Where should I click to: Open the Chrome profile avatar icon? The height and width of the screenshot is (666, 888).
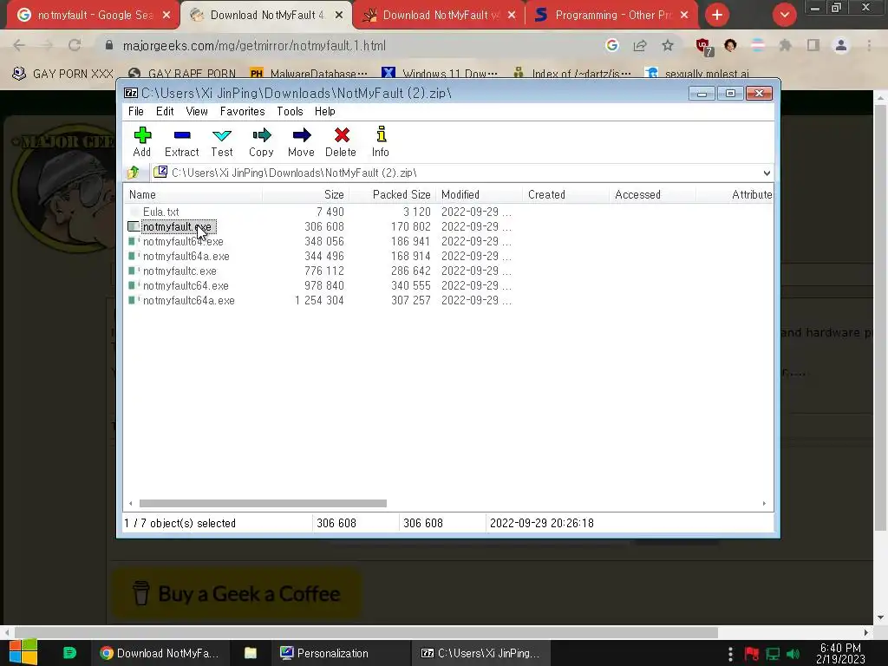click(x=841, y=46)
